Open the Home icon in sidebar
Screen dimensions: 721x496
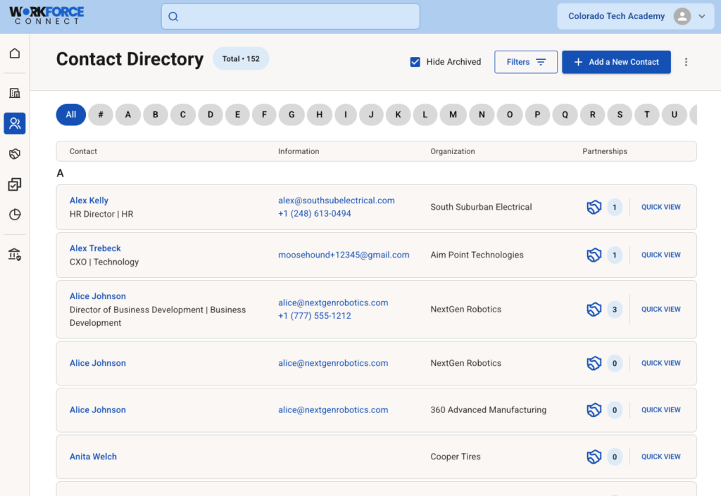click(14, 53)
